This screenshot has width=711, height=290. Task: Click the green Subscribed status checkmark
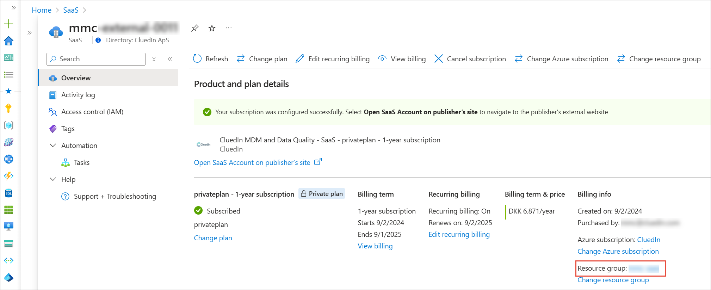point(198,211)
